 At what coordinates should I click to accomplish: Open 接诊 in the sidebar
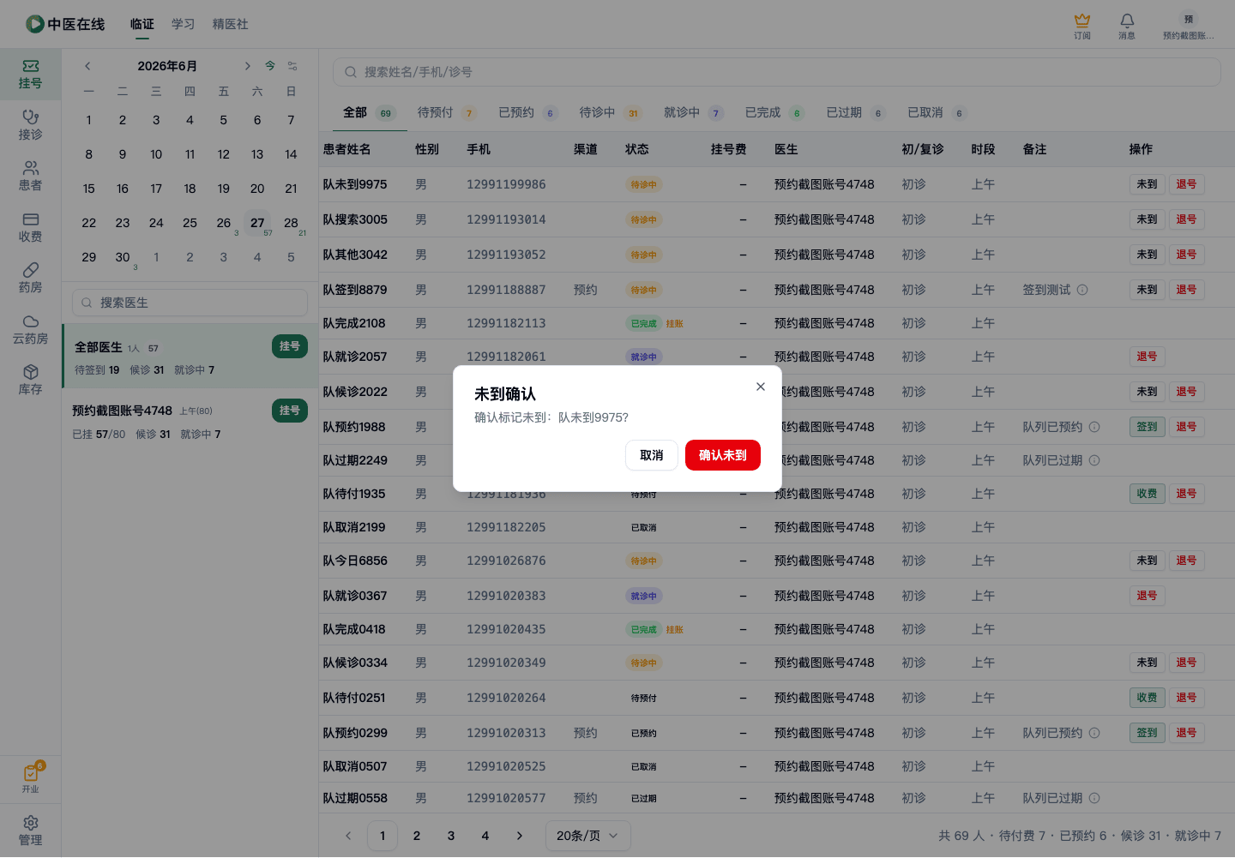click(x=30, y=125)
